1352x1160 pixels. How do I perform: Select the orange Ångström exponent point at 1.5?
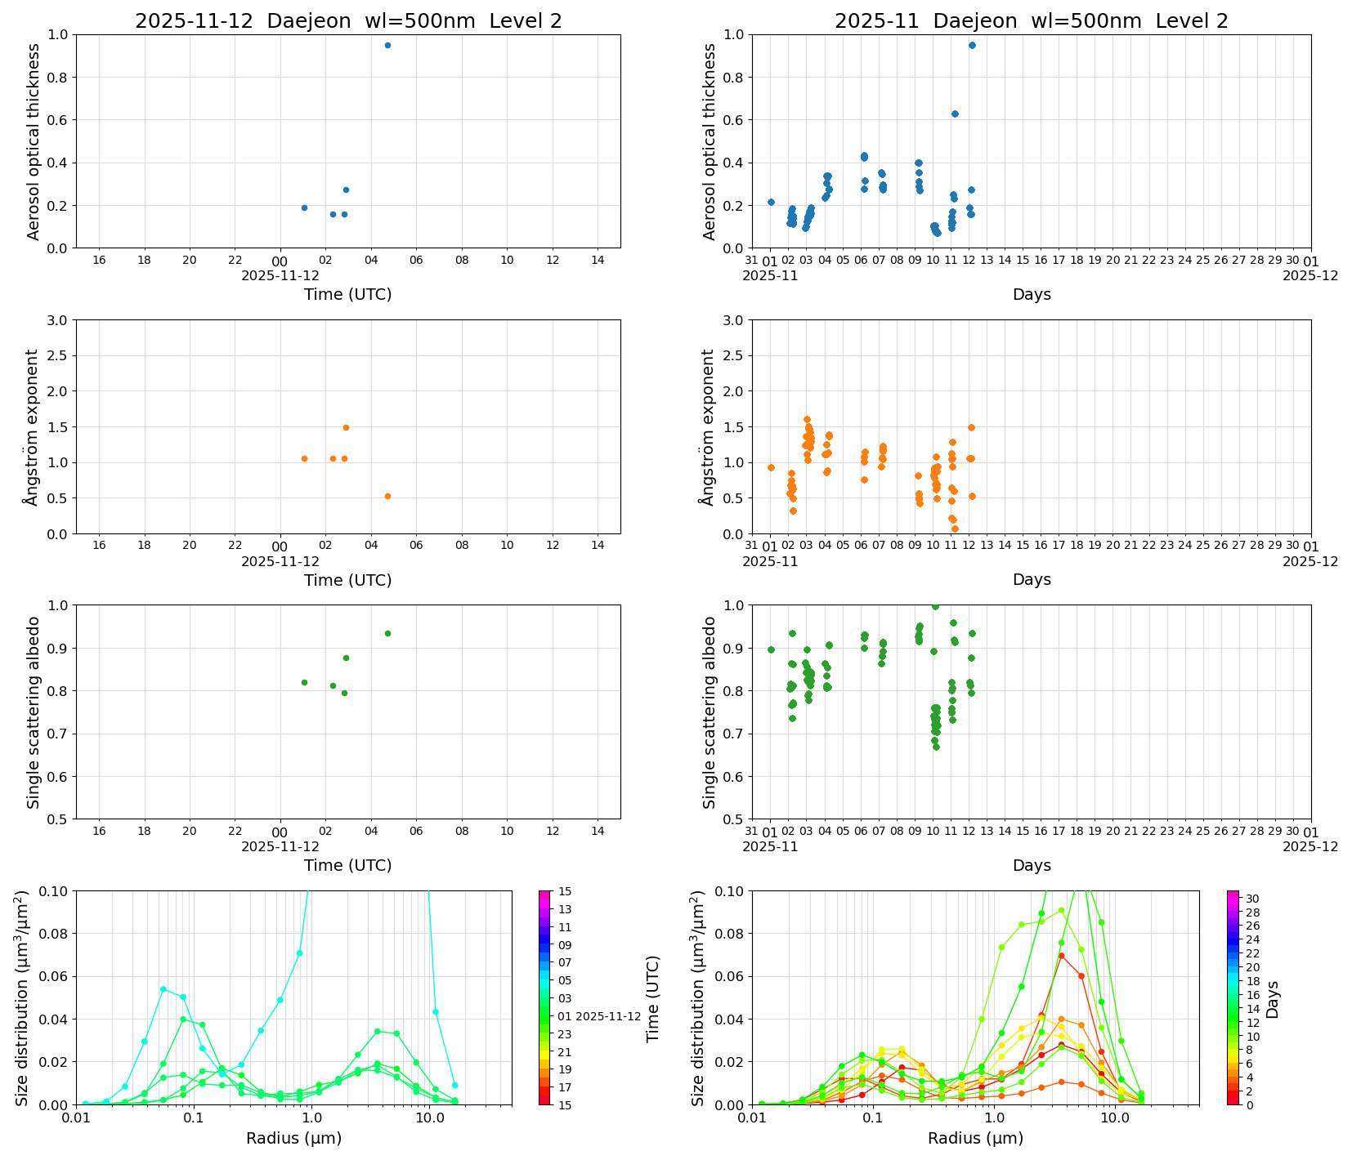point(344,427)
